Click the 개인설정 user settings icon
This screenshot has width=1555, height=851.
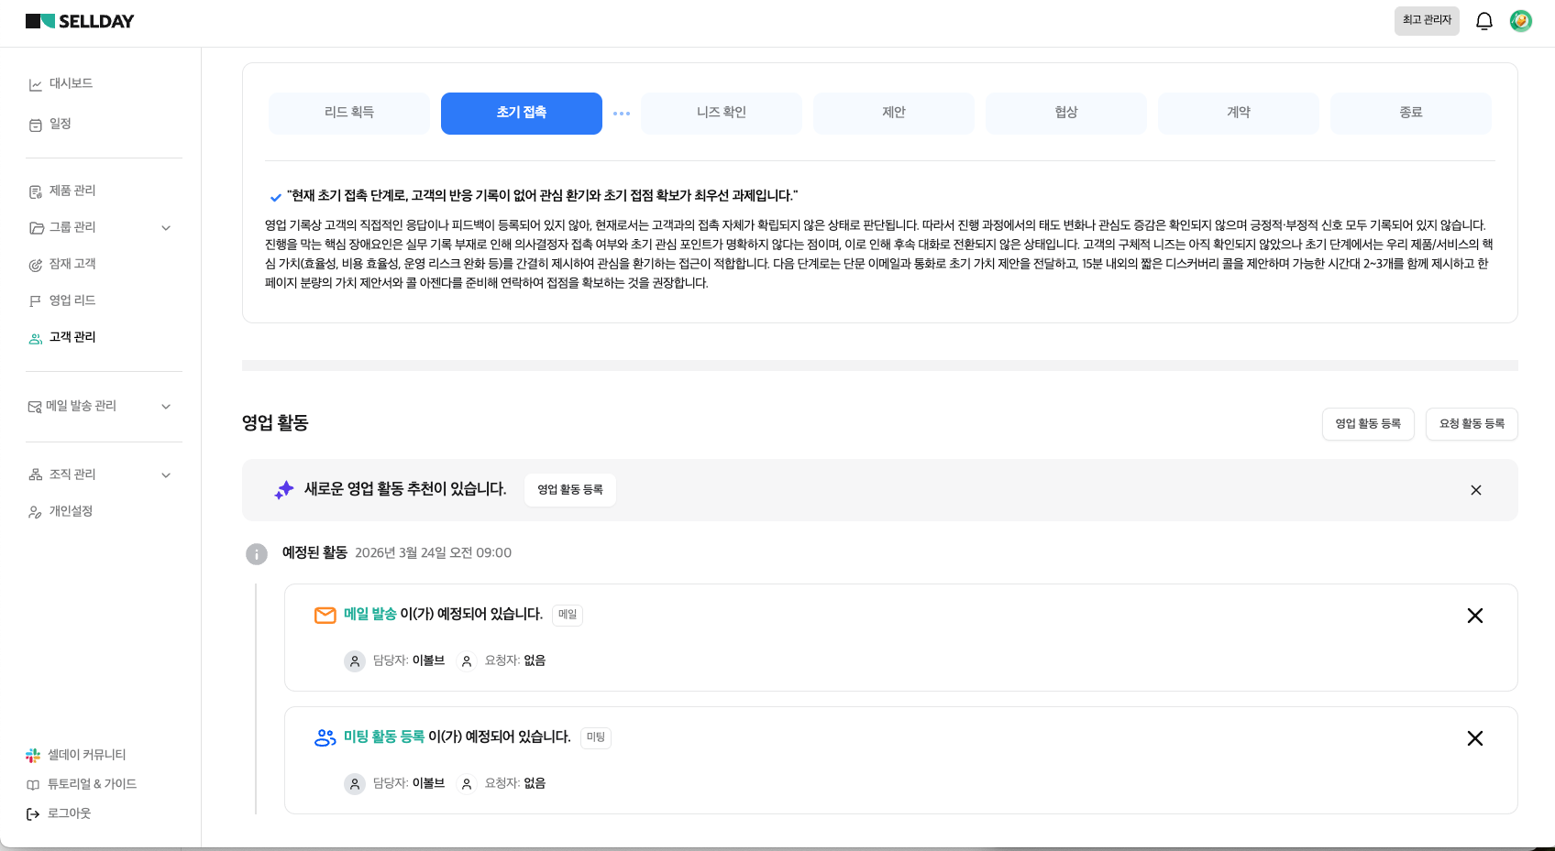36,512
